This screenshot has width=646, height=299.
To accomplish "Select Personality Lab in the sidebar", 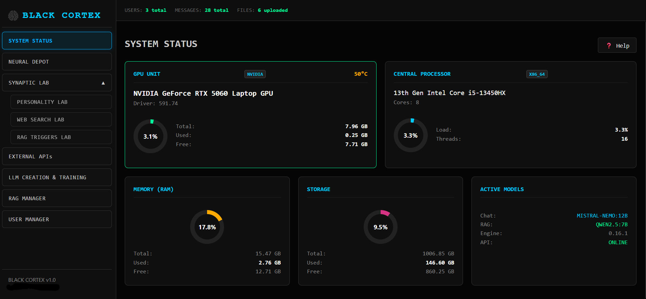I will [x=61, y=102].
